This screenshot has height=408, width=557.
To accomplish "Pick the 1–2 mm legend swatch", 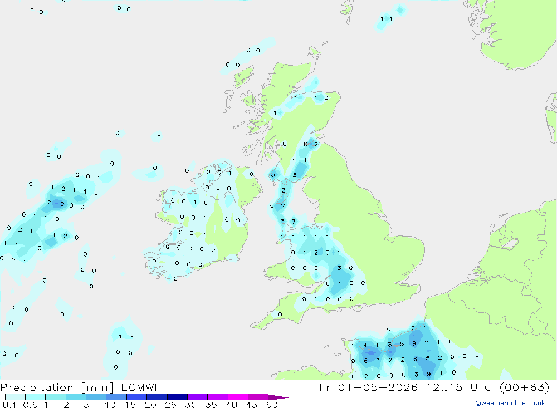I will click(56, 397).
